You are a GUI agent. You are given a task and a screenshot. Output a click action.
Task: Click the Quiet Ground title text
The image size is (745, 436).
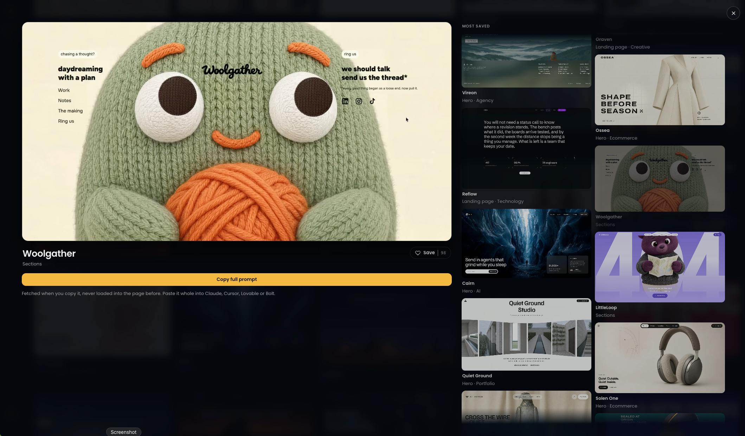tap(477, 376)
